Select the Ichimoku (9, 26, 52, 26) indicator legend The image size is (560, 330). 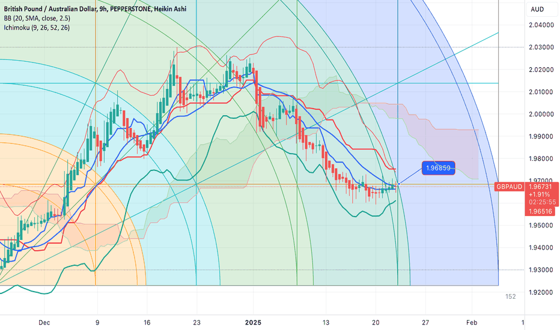pos(37,28)
